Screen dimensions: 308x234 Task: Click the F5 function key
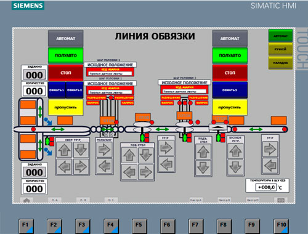tap(139, 226)
